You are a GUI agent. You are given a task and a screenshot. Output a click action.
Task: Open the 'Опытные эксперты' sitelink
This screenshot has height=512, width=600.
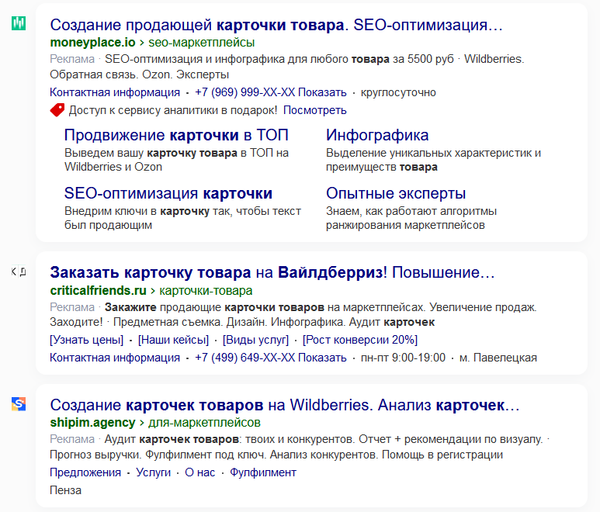(x=396, y=193)
